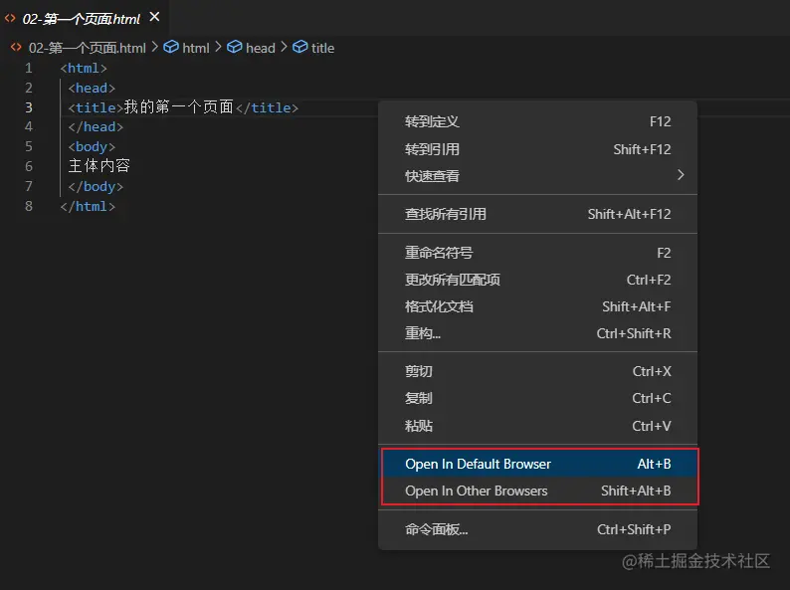Choose 转到定义 from context menu
Screen dimensions: 790x590
[537, 122]
